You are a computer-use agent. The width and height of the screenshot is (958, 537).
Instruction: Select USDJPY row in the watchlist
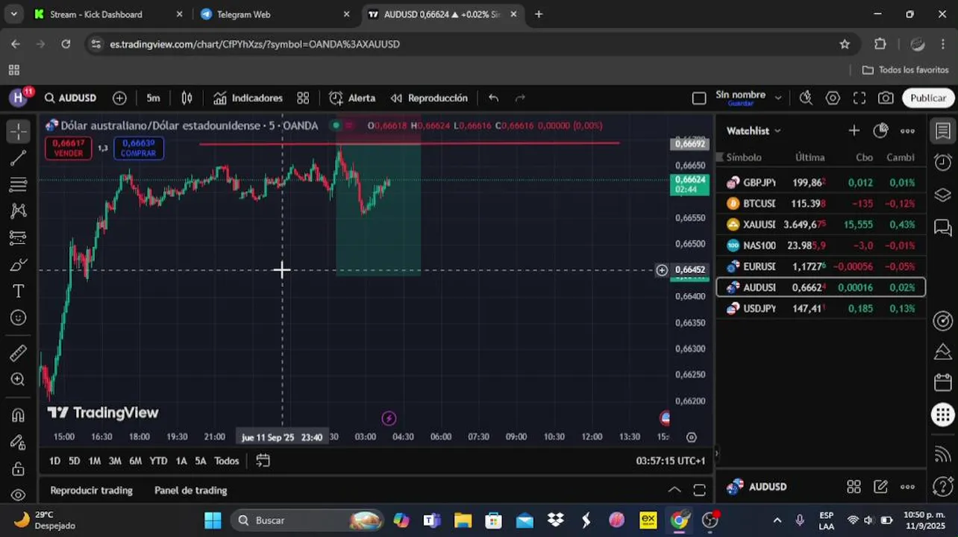(821, 308)
